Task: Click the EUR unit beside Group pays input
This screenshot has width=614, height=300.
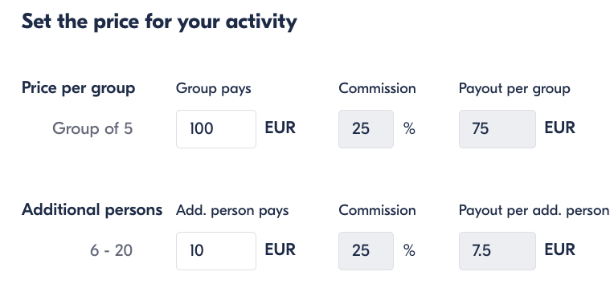Action: tap(280, 128)
